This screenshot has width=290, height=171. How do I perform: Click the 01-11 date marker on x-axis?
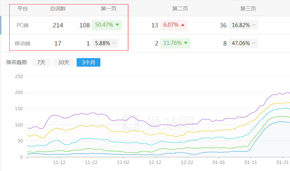[251, 162]
